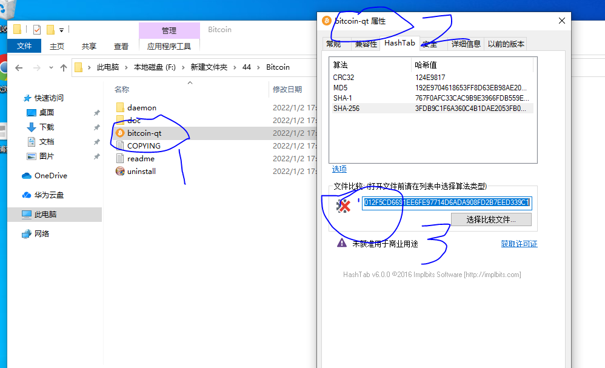Select the SHA-1 hash row
The image size is (605, 368).
click(x=432, y=98)
